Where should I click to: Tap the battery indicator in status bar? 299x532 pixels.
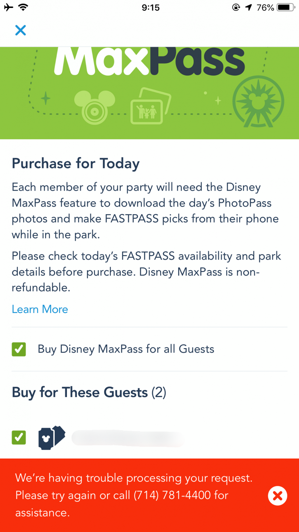pyautogui.click(x=285, y=7)
